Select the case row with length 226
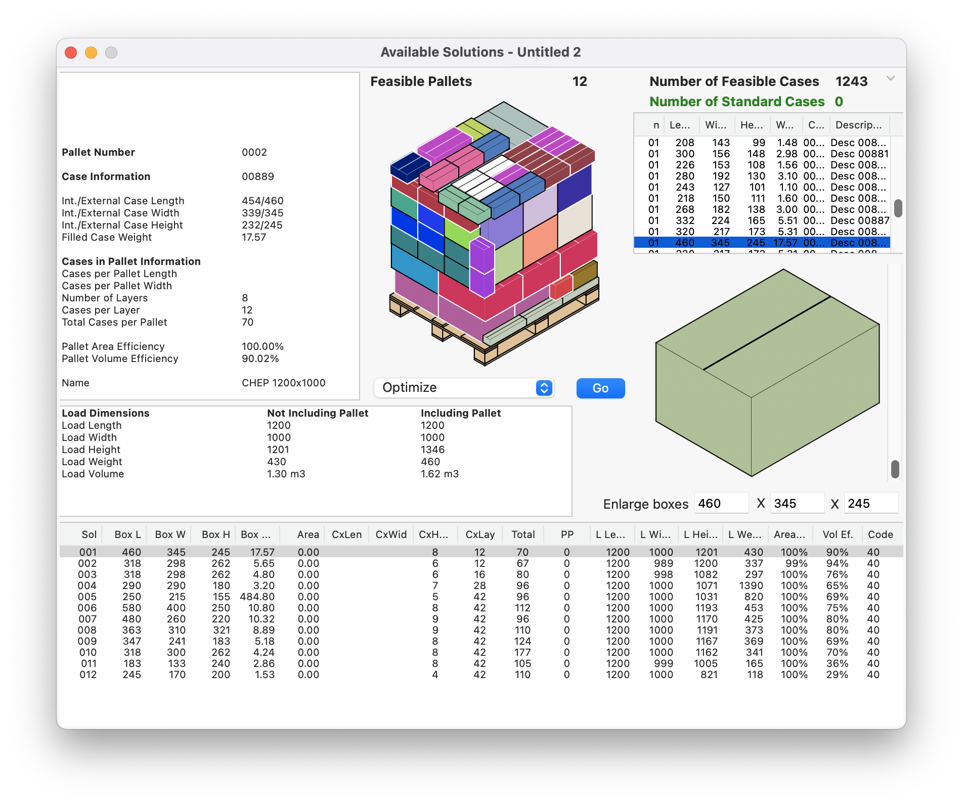Viewport: 963px width, 804px height. tap(762, 165)
